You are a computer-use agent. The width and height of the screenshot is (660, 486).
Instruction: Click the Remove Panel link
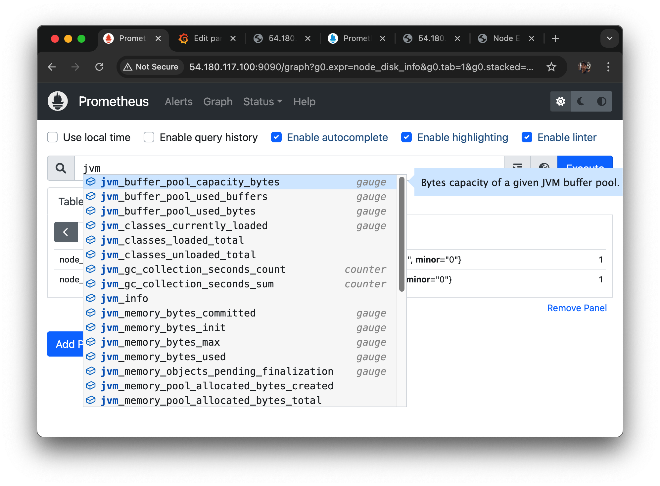click(577, 308)
